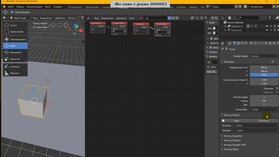Image resolution: width=279 pixels, height=157 pixels.
Task: Click the Разрешение по X field
Action: pos(264,68)
